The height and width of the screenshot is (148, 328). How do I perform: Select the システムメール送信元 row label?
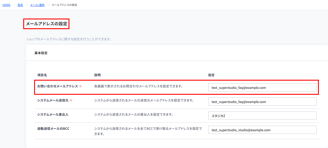pos(53,100)
